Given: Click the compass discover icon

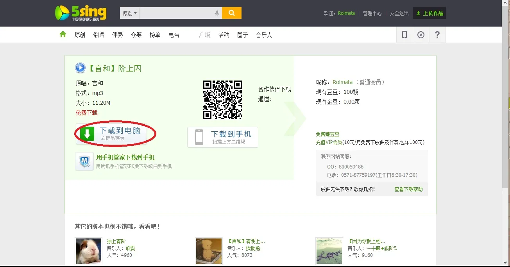Looking at the screenshot, I should tap(421, 35).
